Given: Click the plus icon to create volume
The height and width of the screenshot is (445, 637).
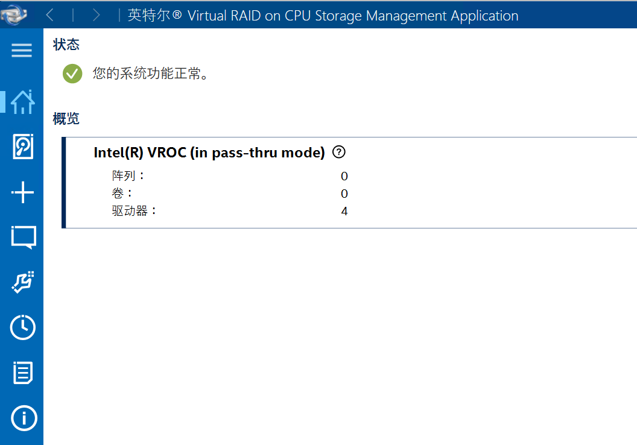Looking at the screenshot, I should (x=23, y=192).
